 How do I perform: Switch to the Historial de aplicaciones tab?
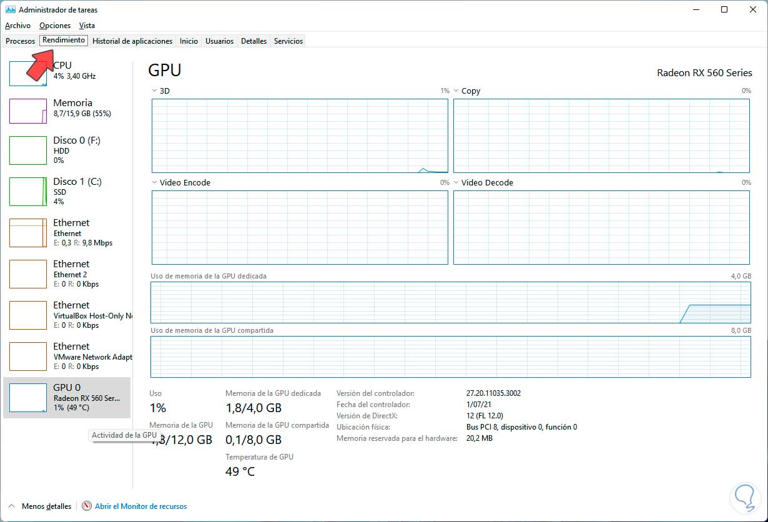pos(132,41)
